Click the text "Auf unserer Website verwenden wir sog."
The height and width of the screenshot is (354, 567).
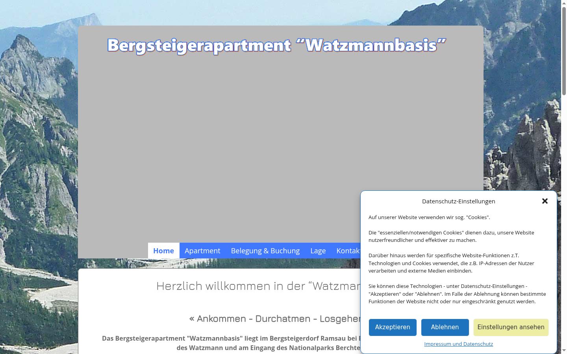(417, 217)
